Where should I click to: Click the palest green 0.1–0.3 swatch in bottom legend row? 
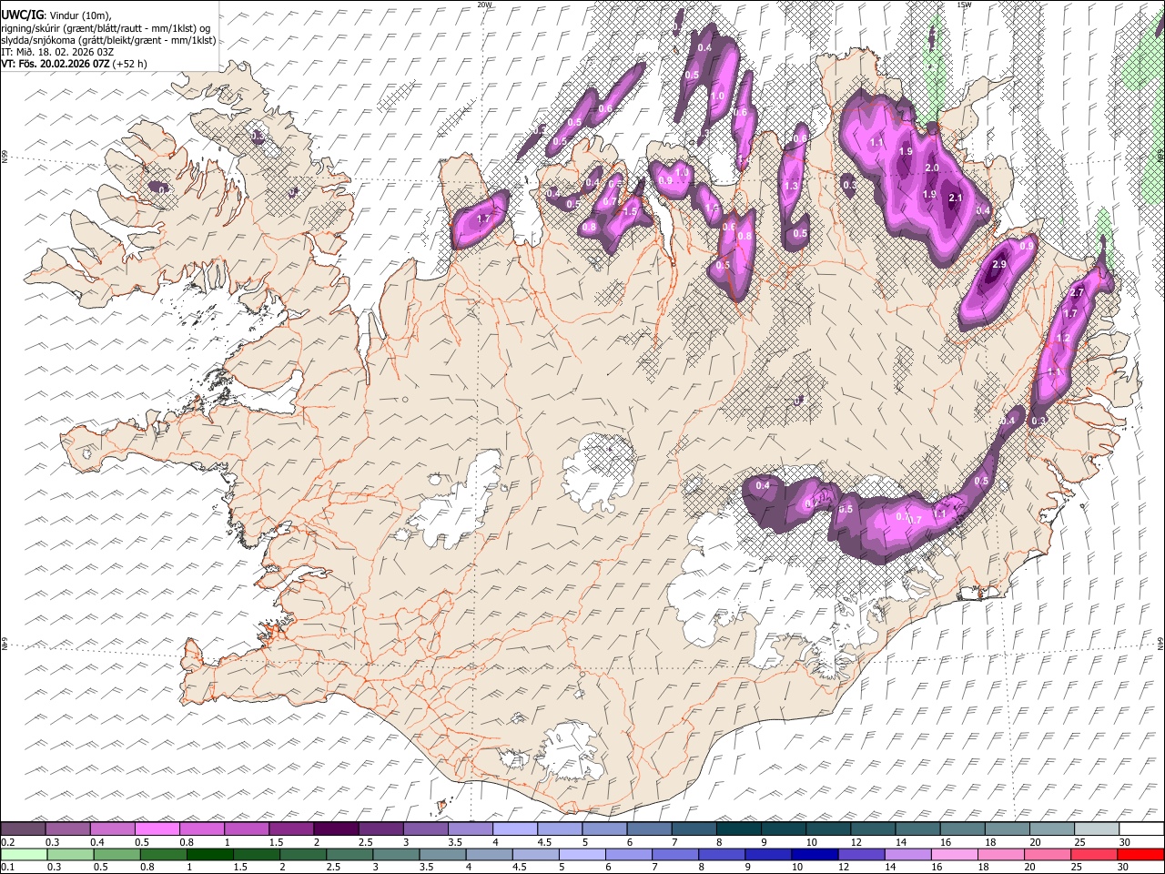[23, 854]
